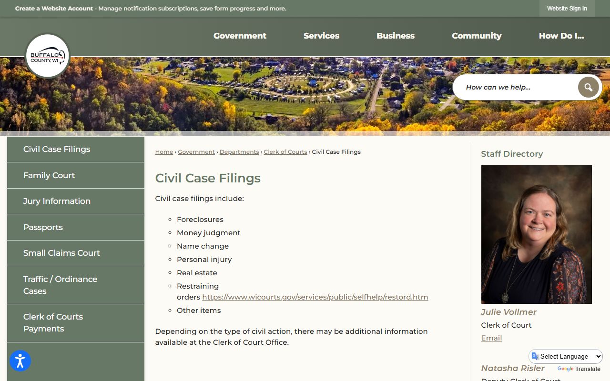The image size is (610, 381).
Task: Click the Julie Vollmer name heading
Action: pyautogui.click(x=508, y=312)
